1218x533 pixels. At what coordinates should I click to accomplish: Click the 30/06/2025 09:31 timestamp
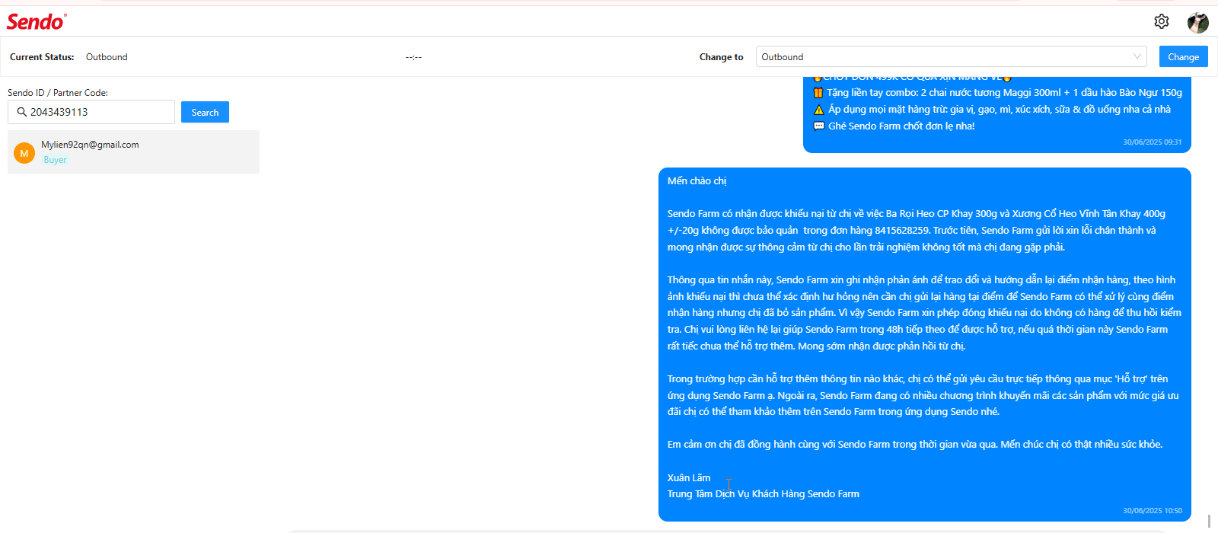tap(1153, 142)
